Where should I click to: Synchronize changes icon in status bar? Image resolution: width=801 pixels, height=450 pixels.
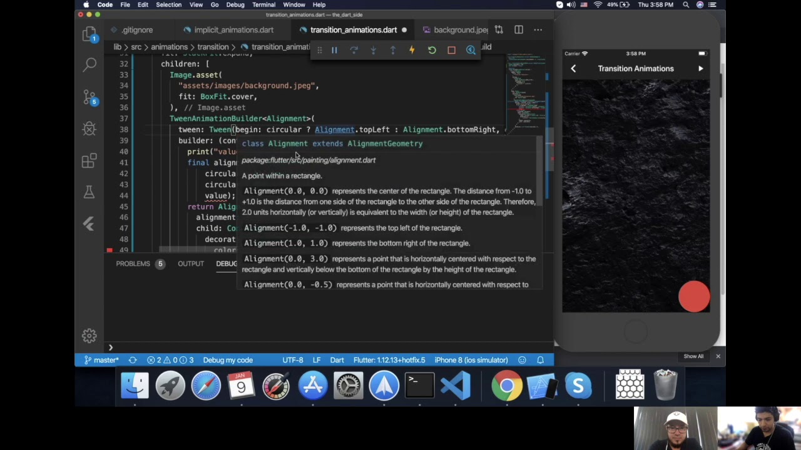[x=133, y=360]
